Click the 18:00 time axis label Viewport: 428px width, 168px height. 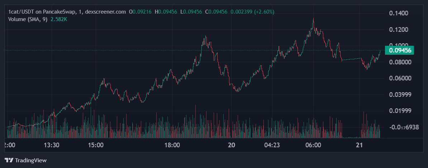172,145
